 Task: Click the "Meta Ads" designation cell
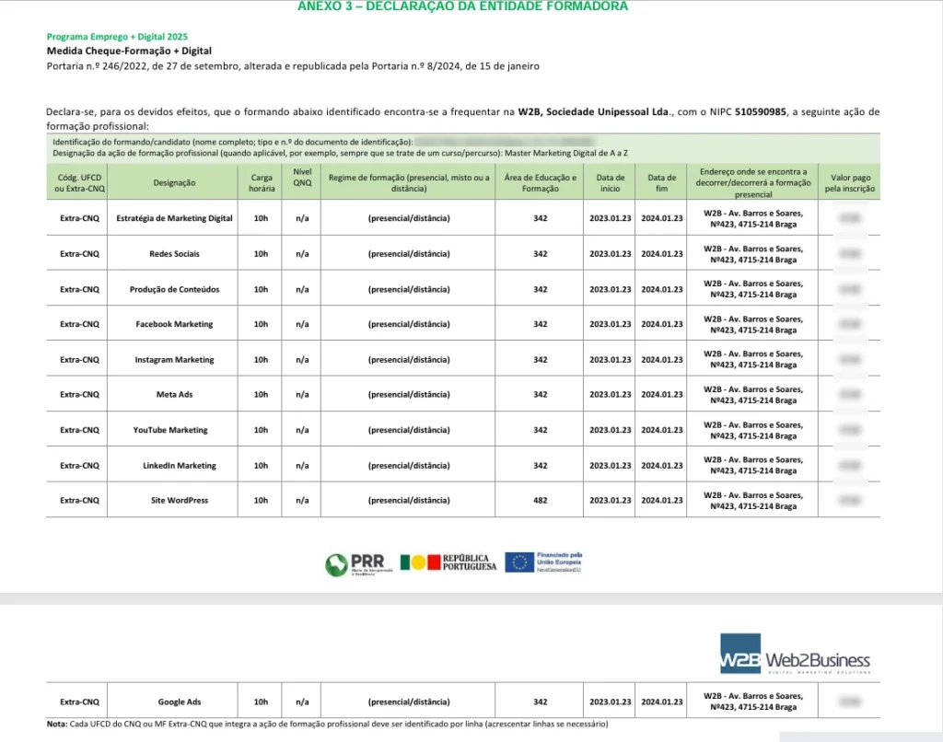click(x=174, y=394)
